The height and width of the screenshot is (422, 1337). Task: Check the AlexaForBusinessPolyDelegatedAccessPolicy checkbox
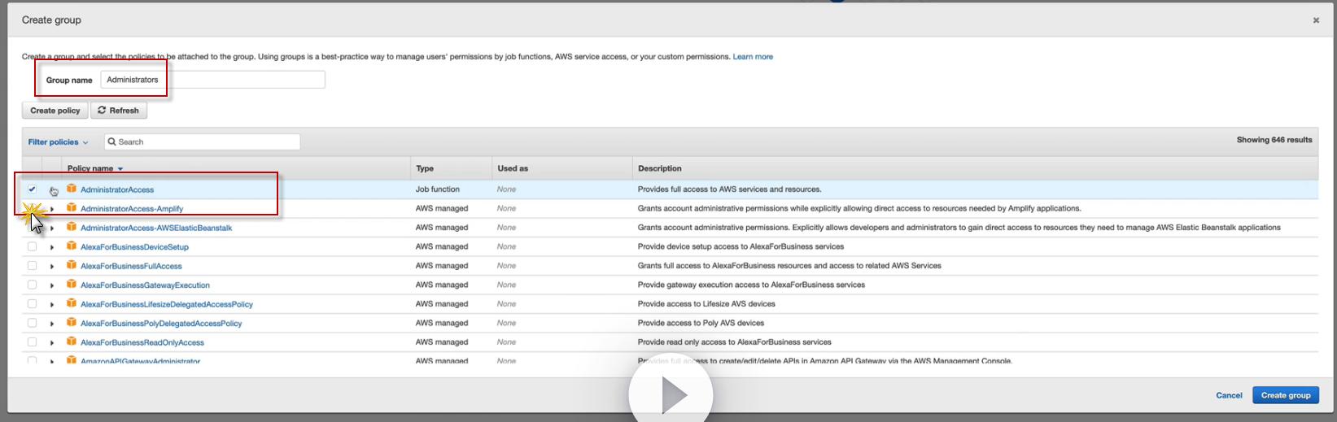(32, 323)
